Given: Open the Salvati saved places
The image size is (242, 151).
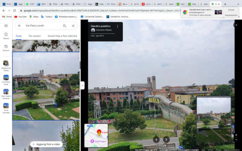Looking at the screenshot, I should click(x=6, y=36).
